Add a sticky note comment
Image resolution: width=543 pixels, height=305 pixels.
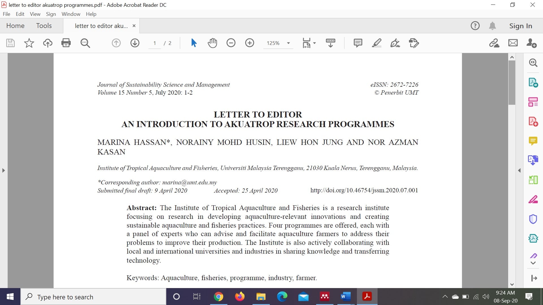358,43
